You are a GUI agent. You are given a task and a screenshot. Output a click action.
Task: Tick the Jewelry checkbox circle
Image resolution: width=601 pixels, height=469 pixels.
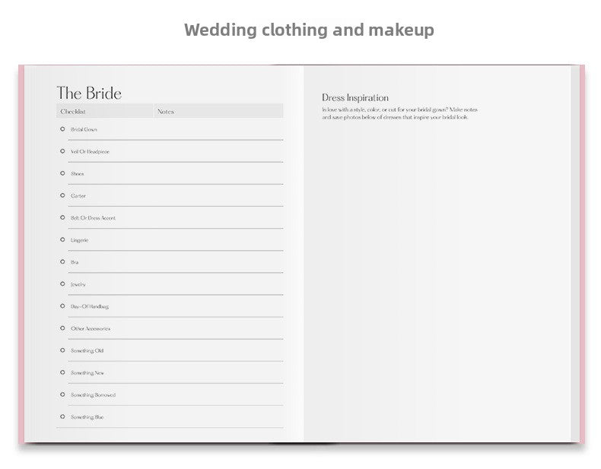62,284
